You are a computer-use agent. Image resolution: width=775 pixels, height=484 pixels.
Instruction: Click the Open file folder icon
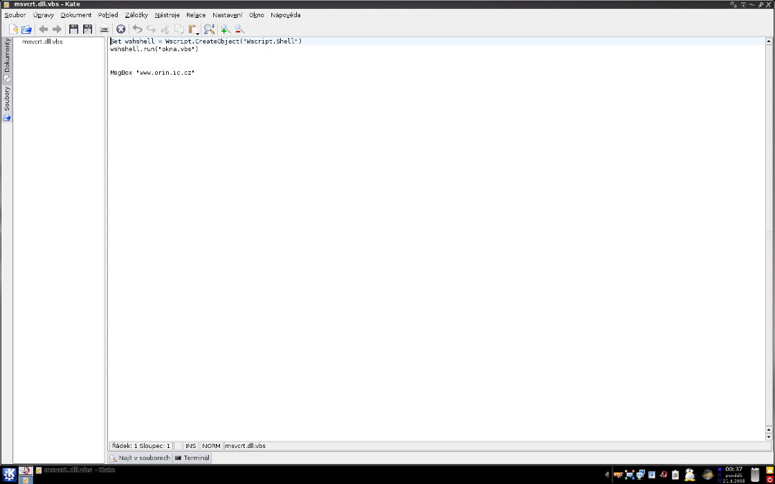(27, 29)
